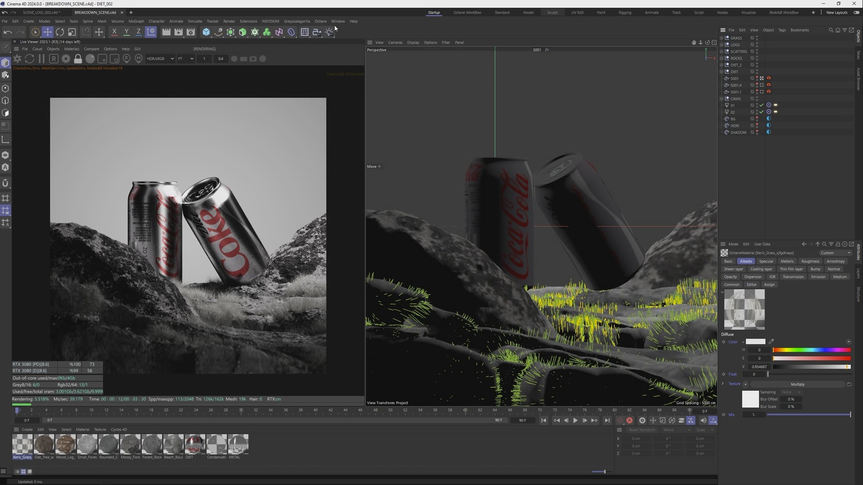863x485 pixels.
Task: Toggle New Layouts switch
Action: [856, 13]
